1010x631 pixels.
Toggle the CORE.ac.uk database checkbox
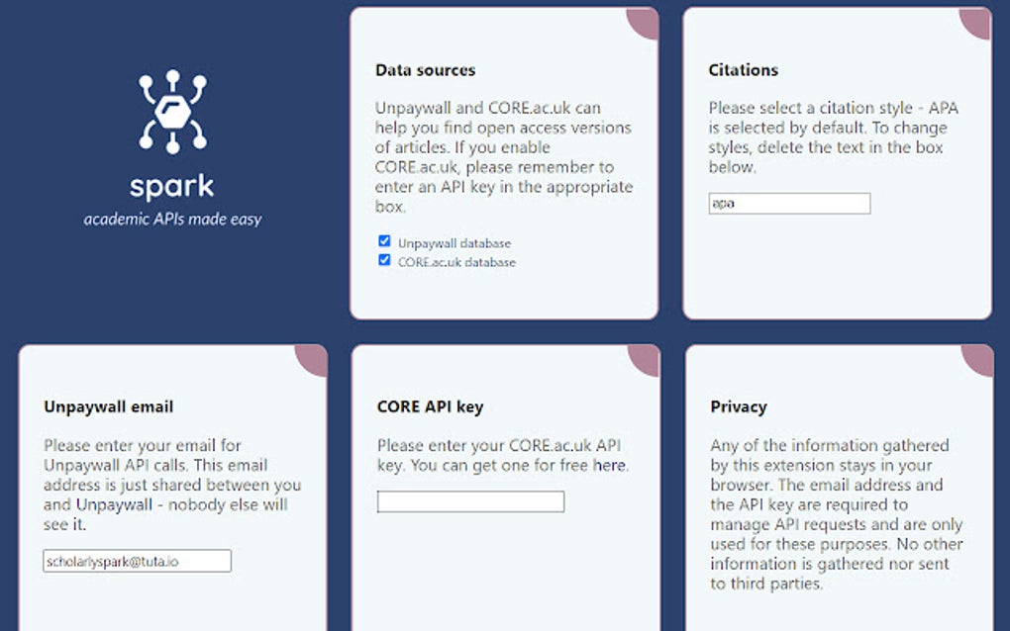point(384,261)
